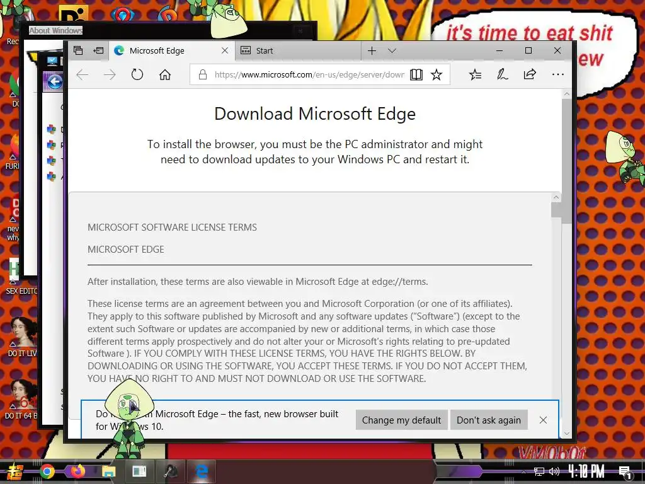
Task: Click the license terms scrollbar thumb
Action: tap(556, 210)
